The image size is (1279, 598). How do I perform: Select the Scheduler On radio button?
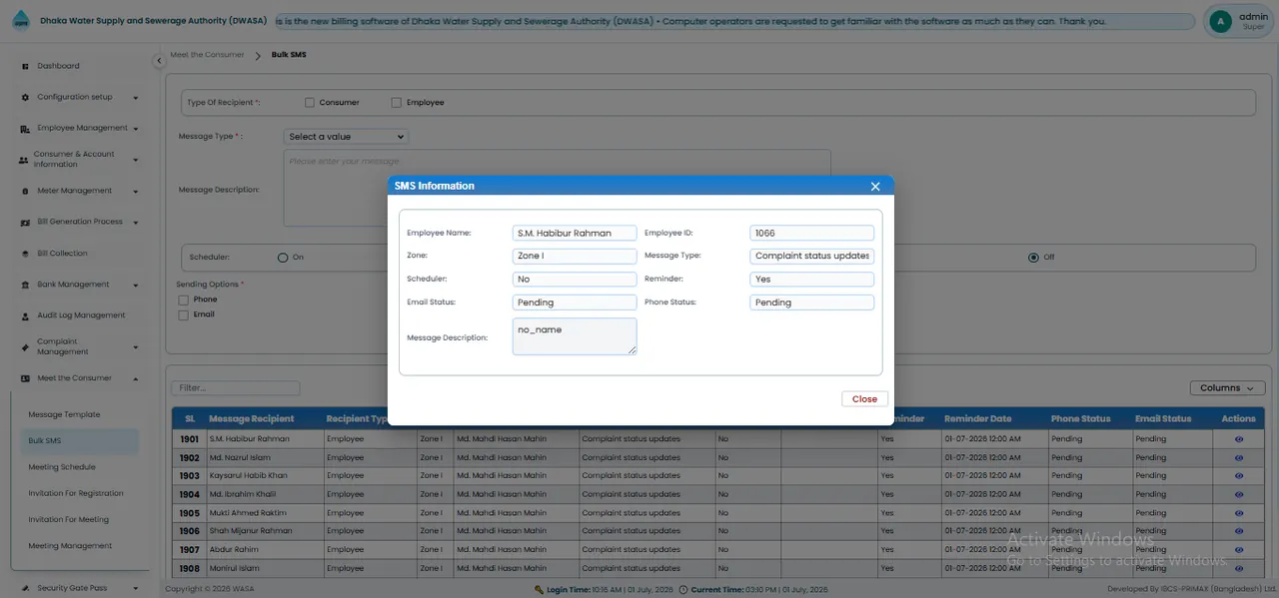click(x=283, y=258)
